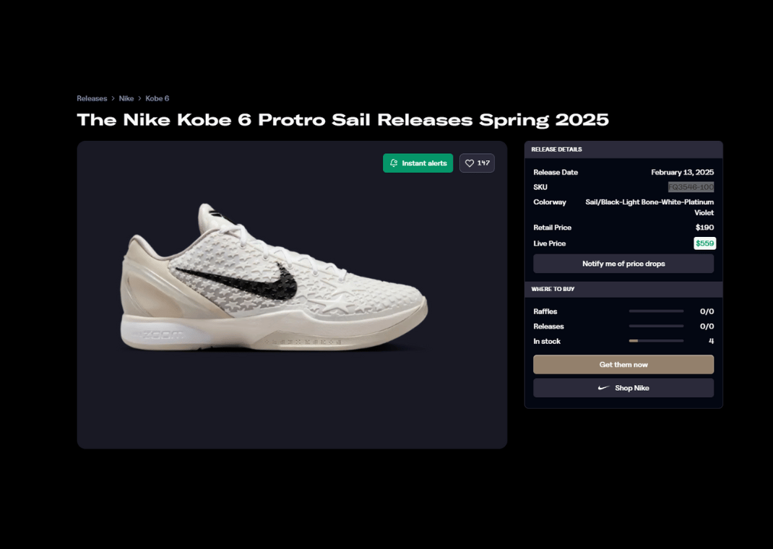Open the Shop Nike button
This screenshot has width=773, height=549.
(623, 388)
